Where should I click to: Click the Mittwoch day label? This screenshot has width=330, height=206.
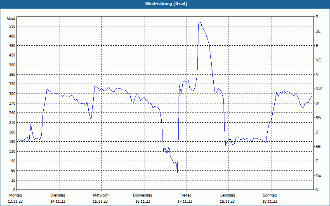(101, 195)
